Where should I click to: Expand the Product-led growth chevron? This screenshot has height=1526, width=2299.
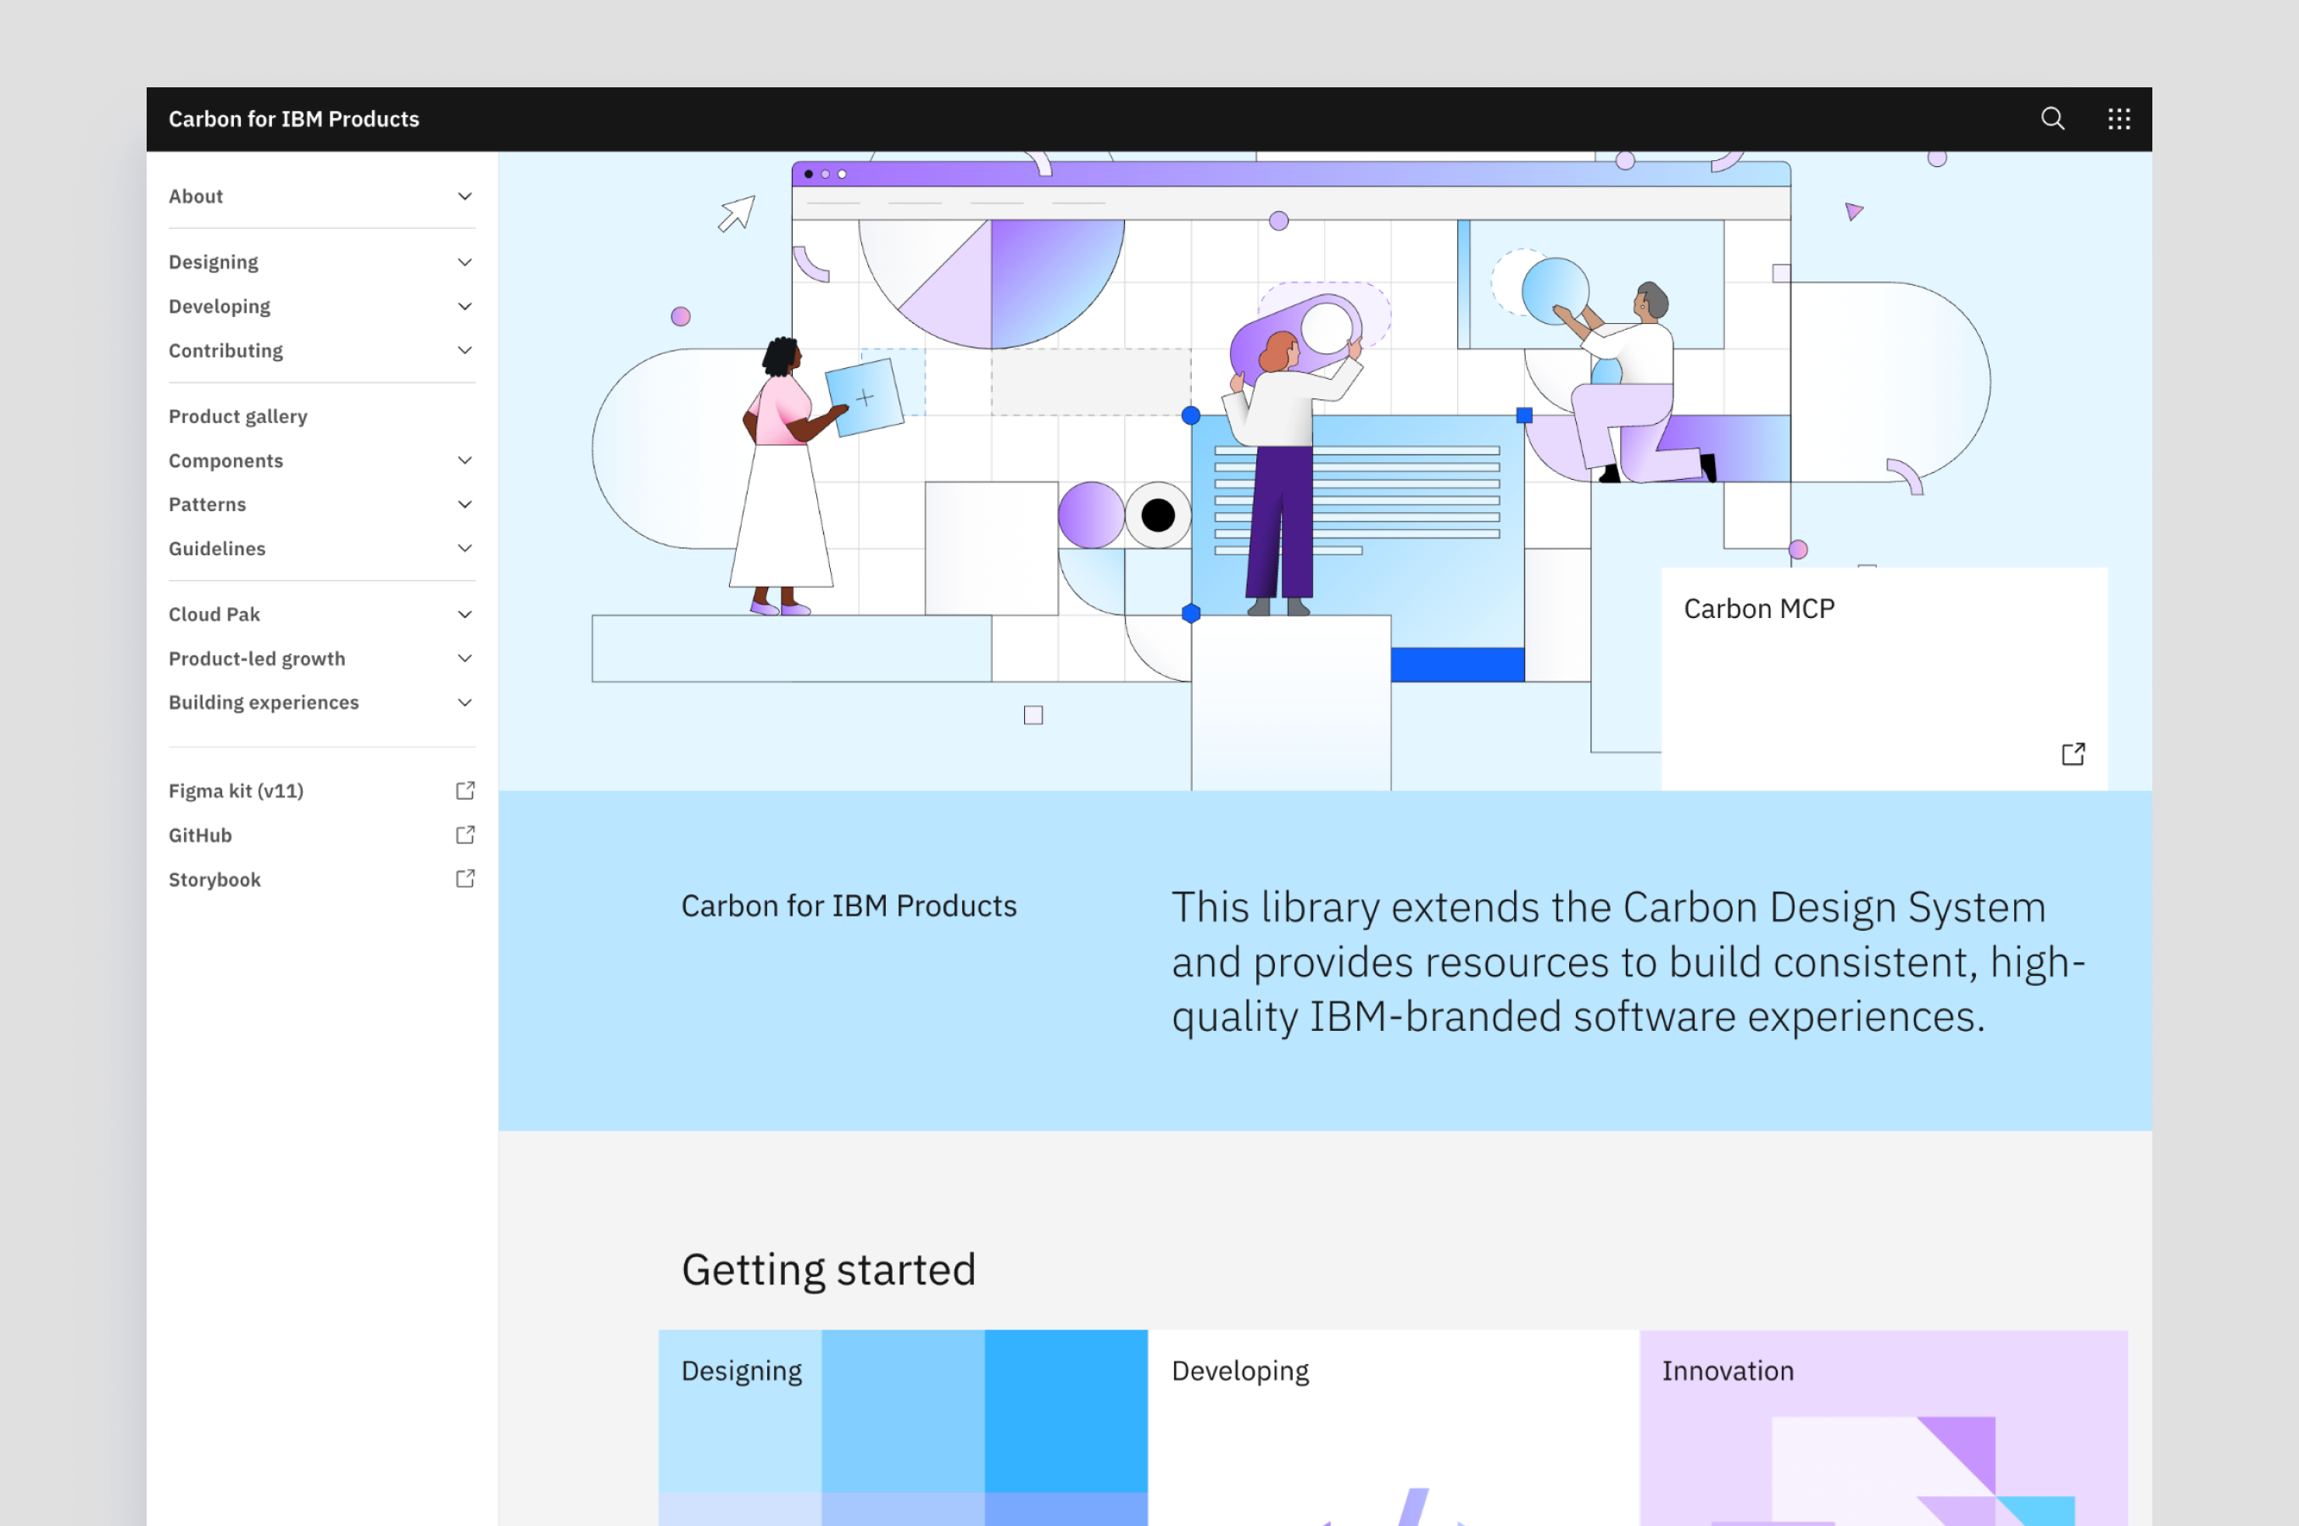465,658
